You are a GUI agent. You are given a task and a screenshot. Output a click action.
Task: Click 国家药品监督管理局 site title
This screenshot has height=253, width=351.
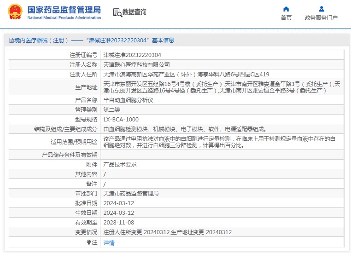coord(64,10)
